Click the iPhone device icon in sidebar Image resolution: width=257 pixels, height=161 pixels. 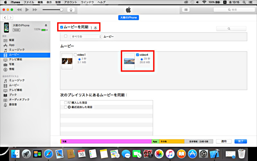click(6, 27)
